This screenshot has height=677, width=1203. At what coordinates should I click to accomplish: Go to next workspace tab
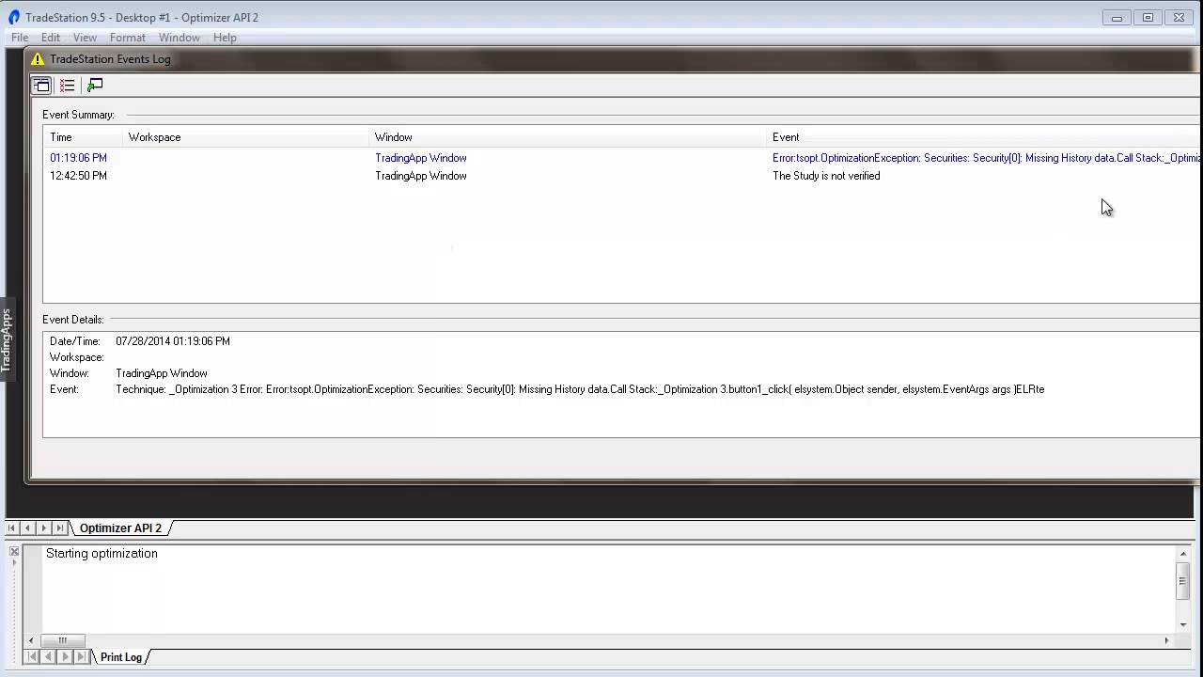point(43,528)
